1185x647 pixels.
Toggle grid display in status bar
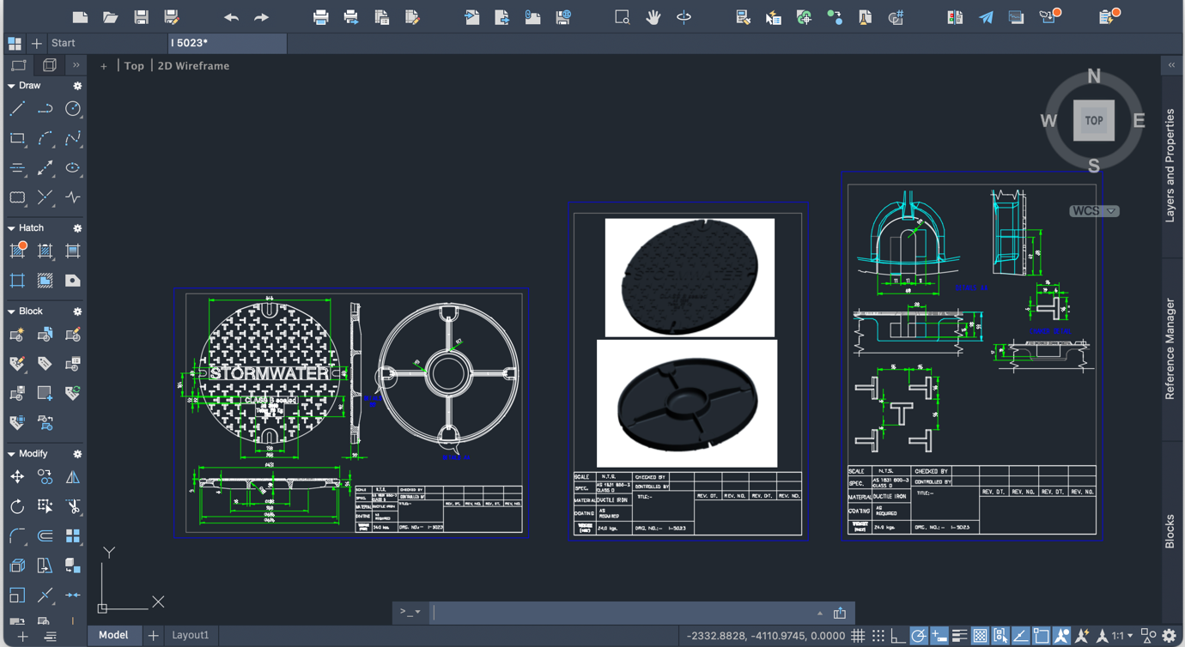click(858, 636)
